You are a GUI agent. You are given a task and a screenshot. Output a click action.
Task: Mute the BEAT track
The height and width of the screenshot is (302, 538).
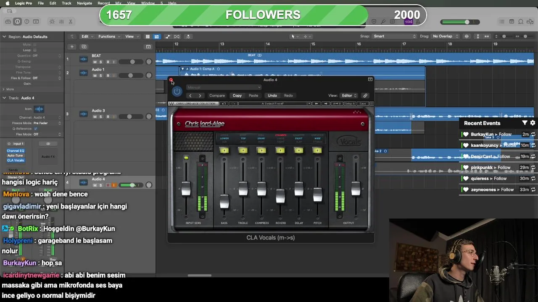[x=95, y=62]
